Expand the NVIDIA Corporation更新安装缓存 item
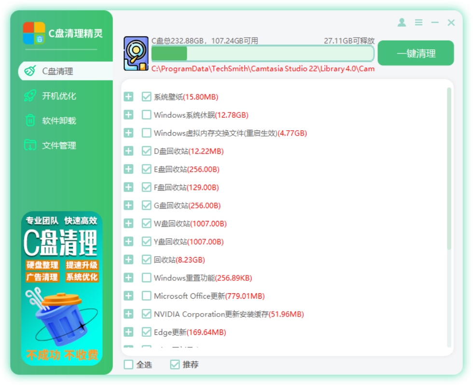Screen dimensions: 473x385 [x=128, y=314]
